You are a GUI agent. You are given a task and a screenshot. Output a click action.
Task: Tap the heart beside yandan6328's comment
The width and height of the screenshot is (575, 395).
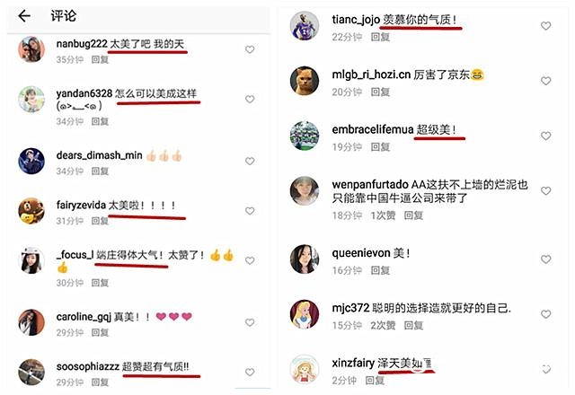pyautogui.click(x=250, y=100)
